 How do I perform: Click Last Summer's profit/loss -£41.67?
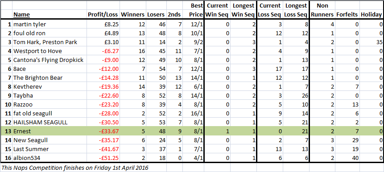pyautogui.click(x=103, y=149)
